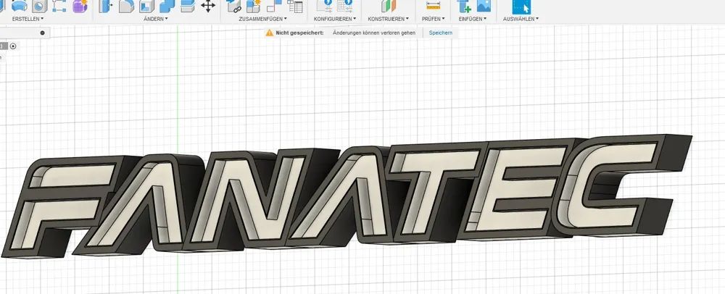Open the ERSTELLEN dropdown menu
Screen dimensions: 725x294
tap(28, 19)
